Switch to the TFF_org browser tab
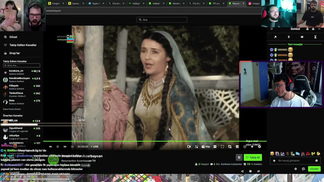324x182 pixels. [x=217, y=4]
